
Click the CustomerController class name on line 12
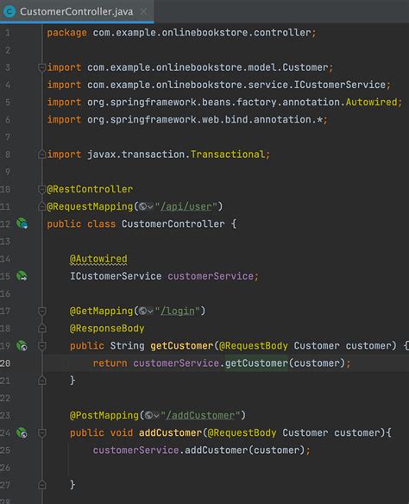tap(173, 224)
